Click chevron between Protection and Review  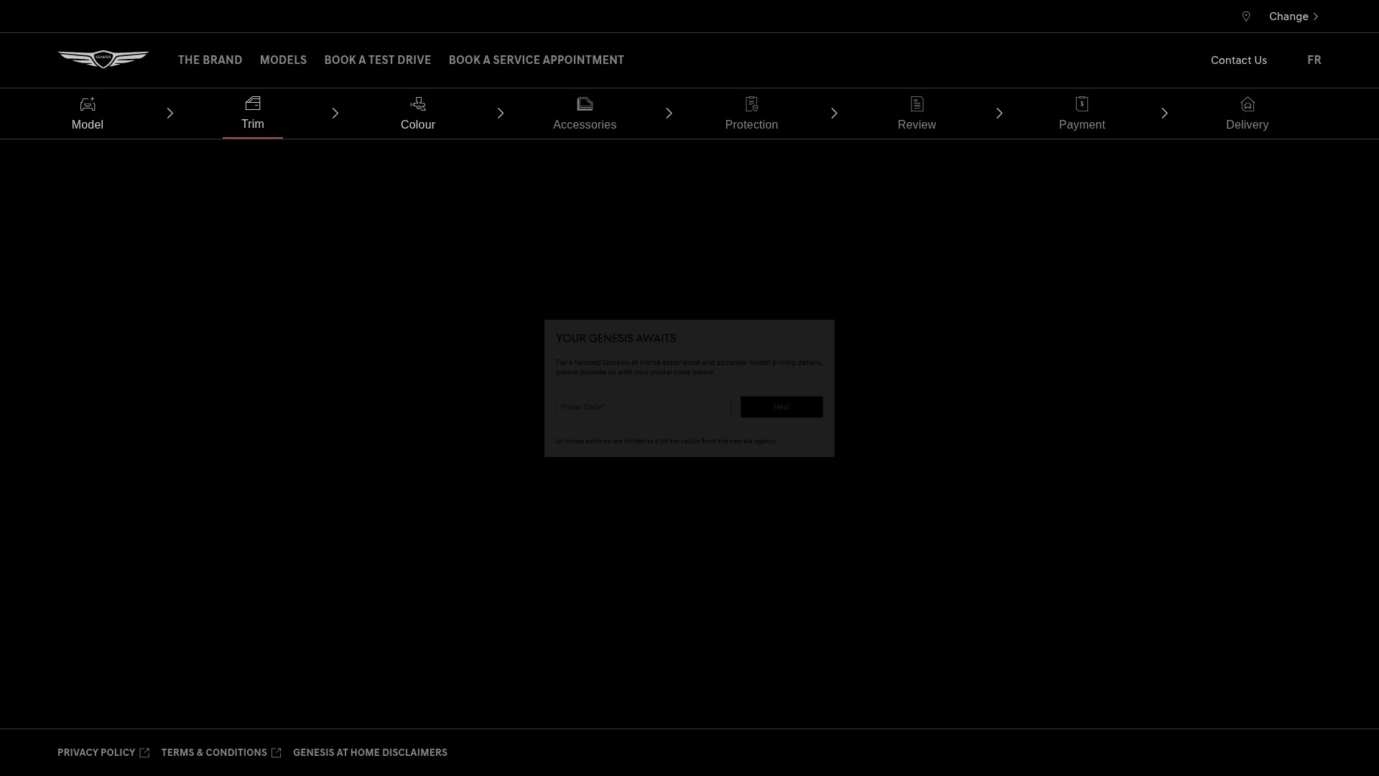[x=834, y=114]
